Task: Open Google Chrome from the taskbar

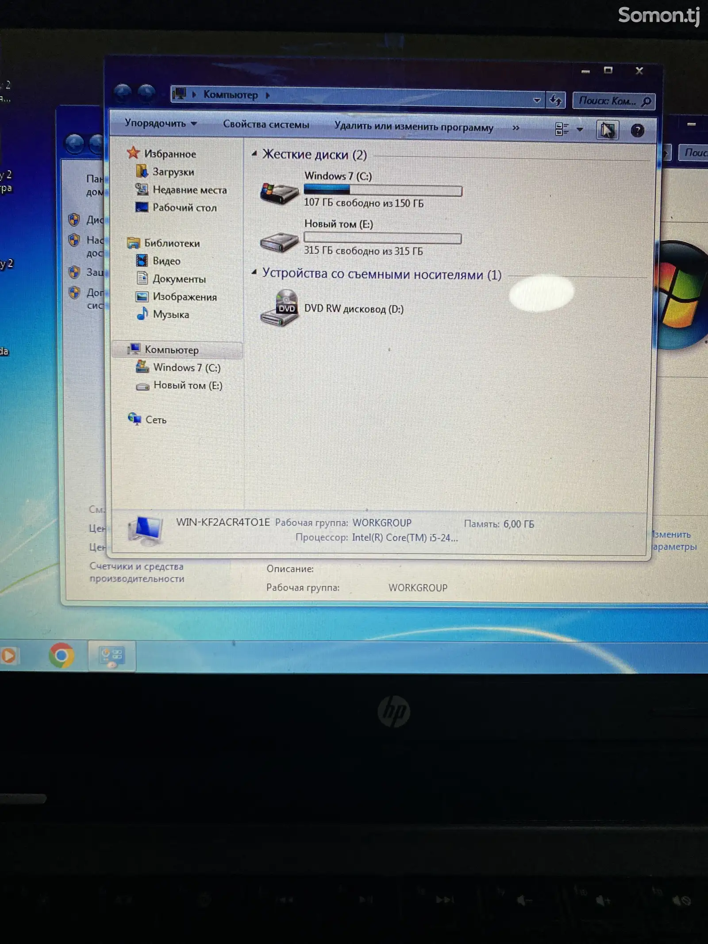Action: [62, 655]
